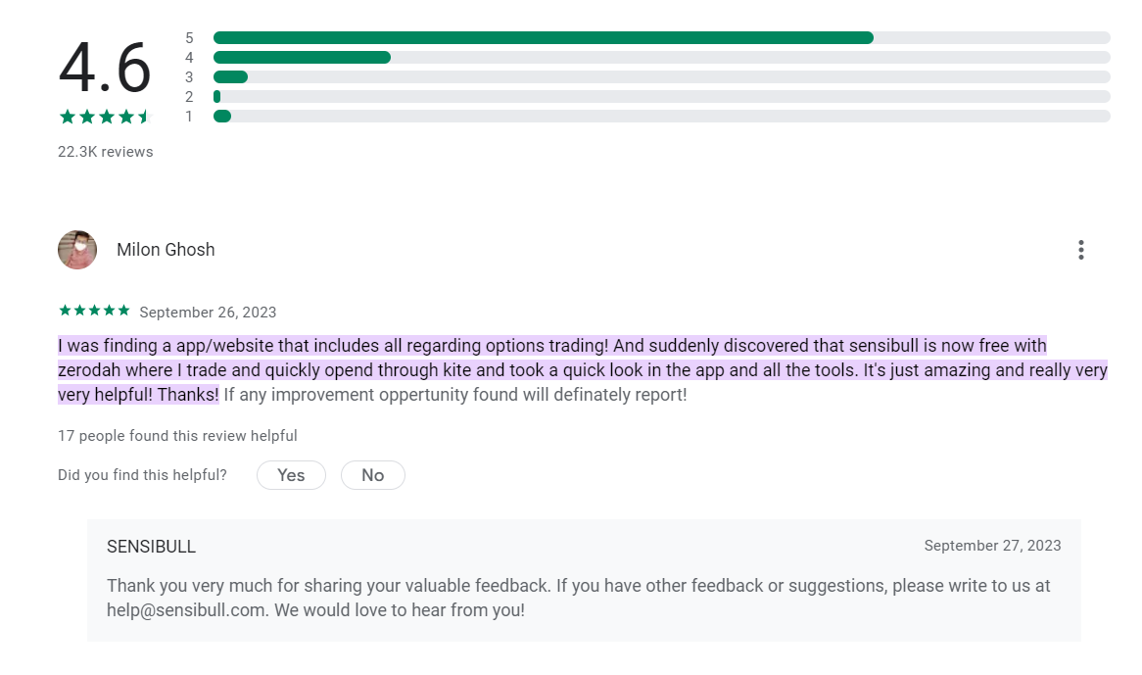1142x675 pixels.
Task: Mark the review helpful with Yes
Action: click(x=291, y=475)
